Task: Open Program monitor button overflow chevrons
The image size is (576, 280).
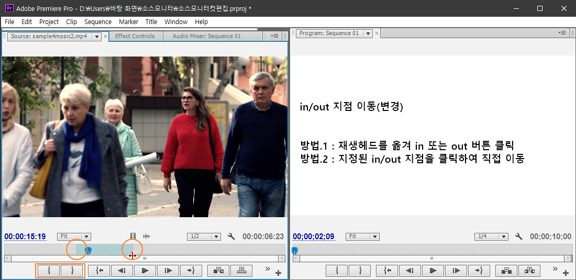Action: click(x=556, y=268)
